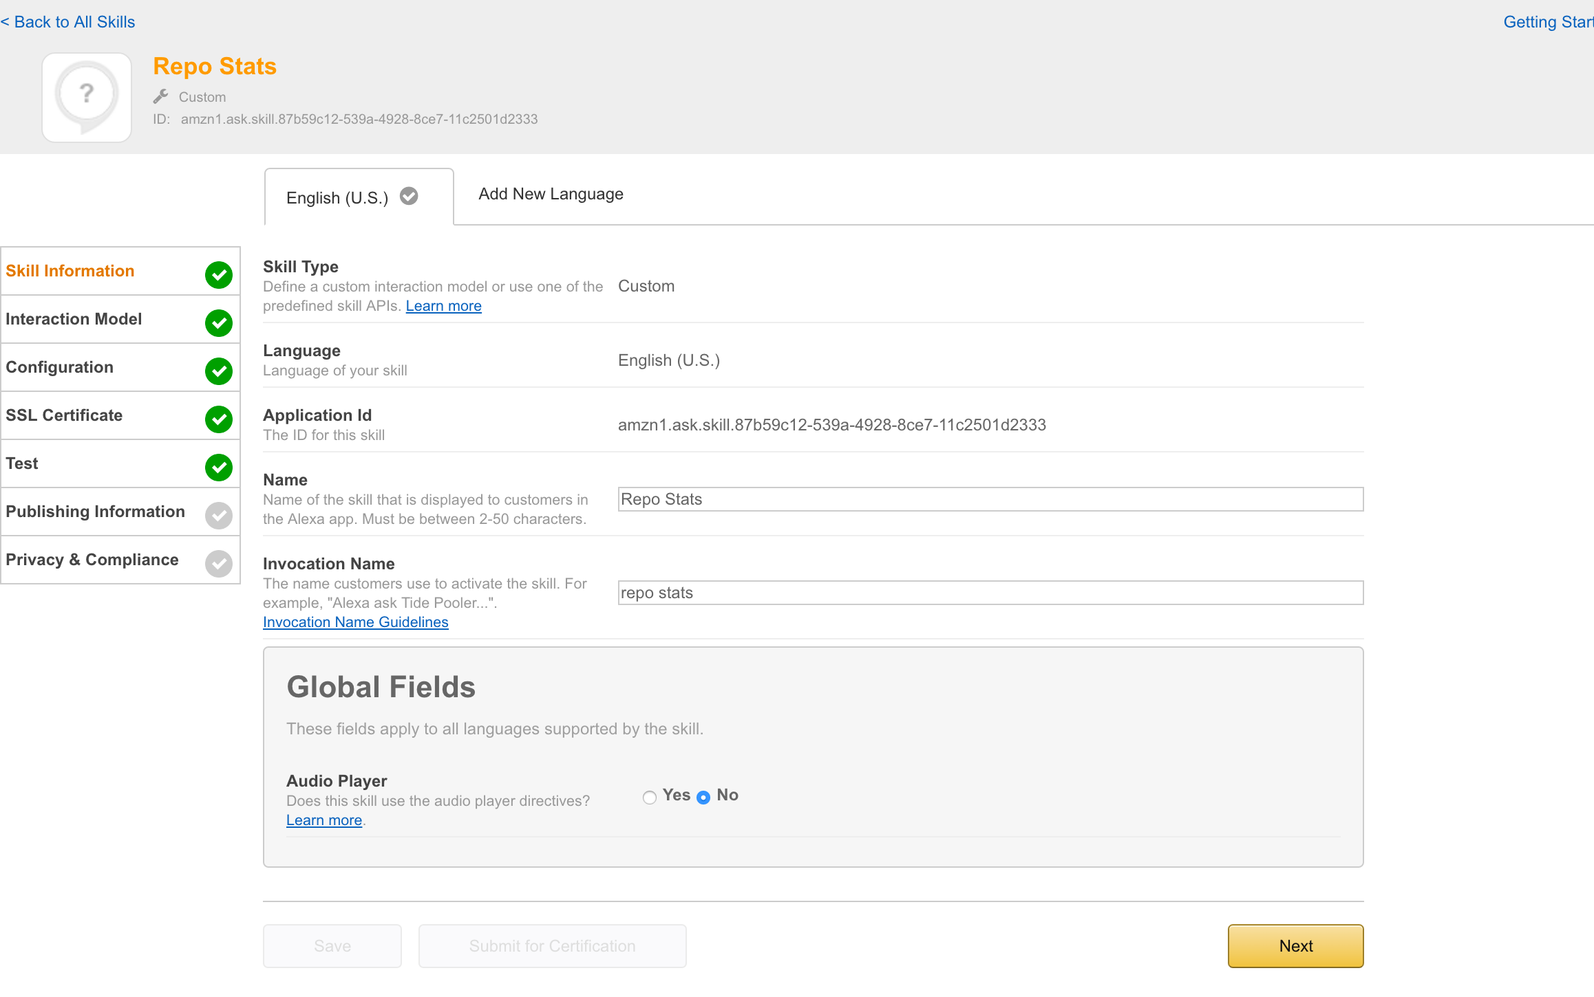
Task: Click the green checkmark next to Interaction Model
Action: coord(219,322)
